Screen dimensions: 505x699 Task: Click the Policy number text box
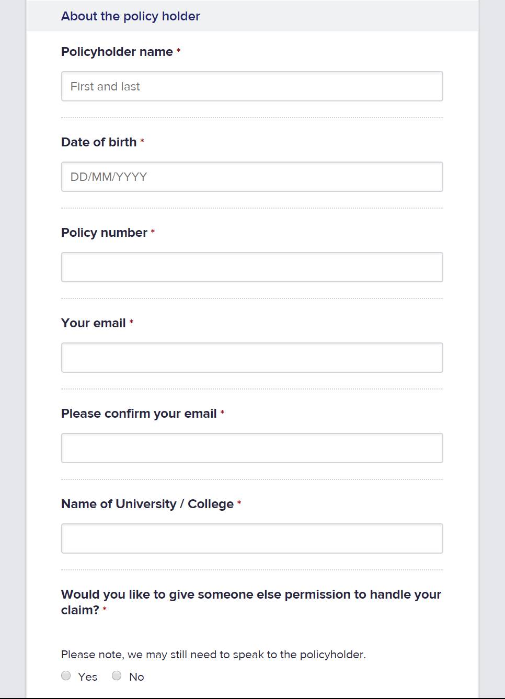[x=252, y=267]
